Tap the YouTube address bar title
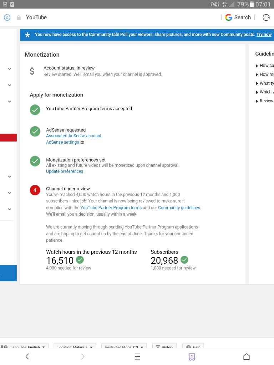Screen dimensions: 274x365 (36, 17)
